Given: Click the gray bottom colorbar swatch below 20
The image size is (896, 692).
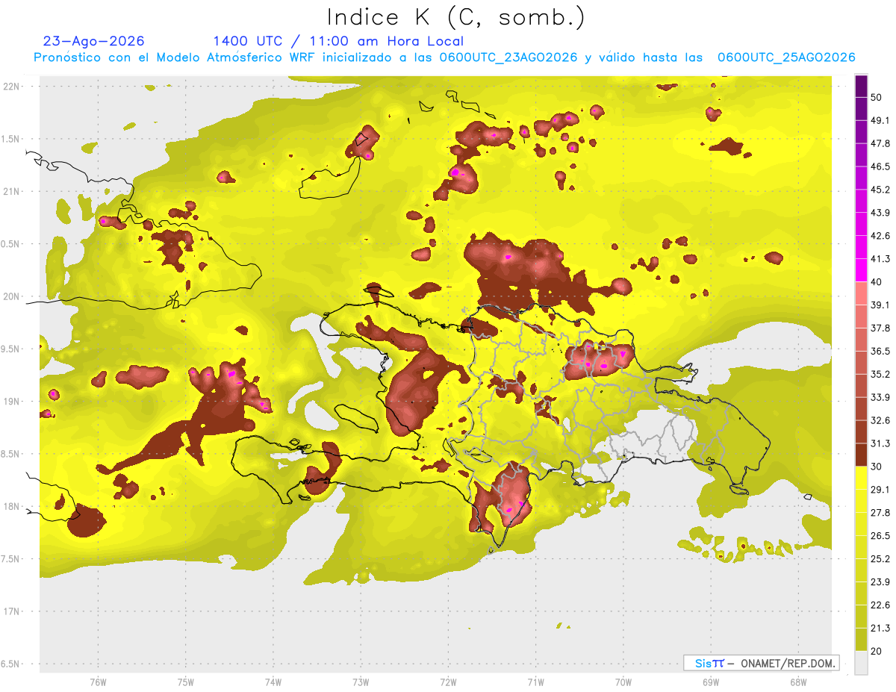Looking at the screenshot, I should (x=861, y=662).
